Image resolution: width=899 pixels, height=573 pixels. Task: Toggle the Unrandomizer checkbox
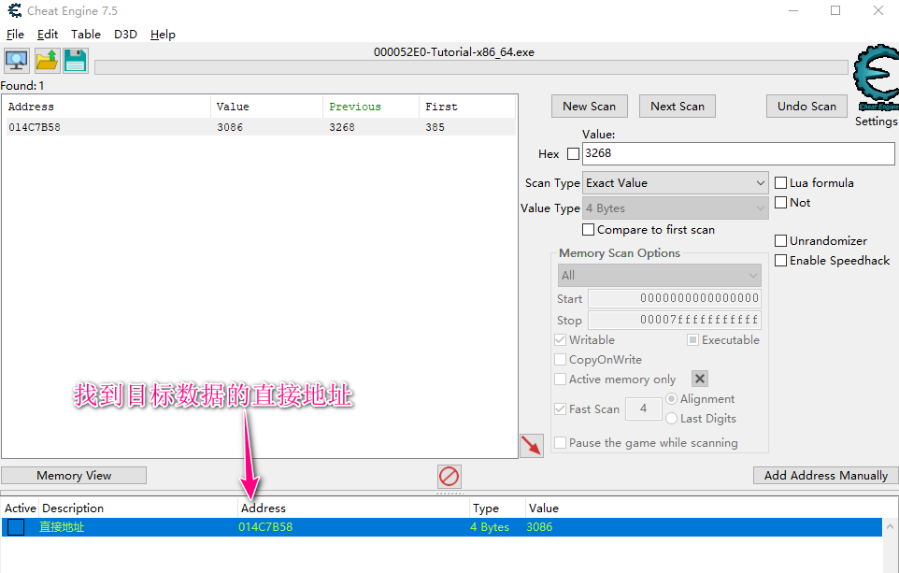click(780, 241)
